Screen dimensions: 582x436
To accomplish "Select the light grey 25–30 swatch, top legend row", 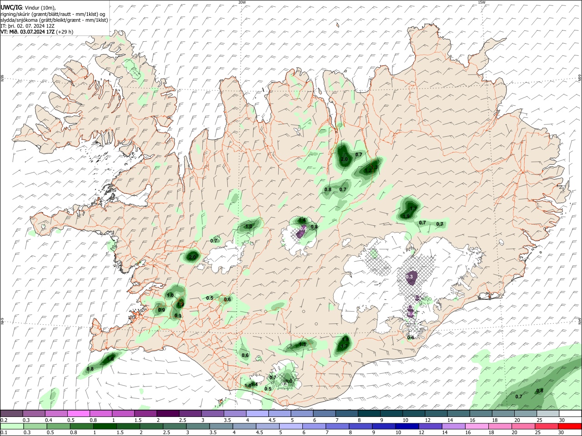I will tap(548, 413).
